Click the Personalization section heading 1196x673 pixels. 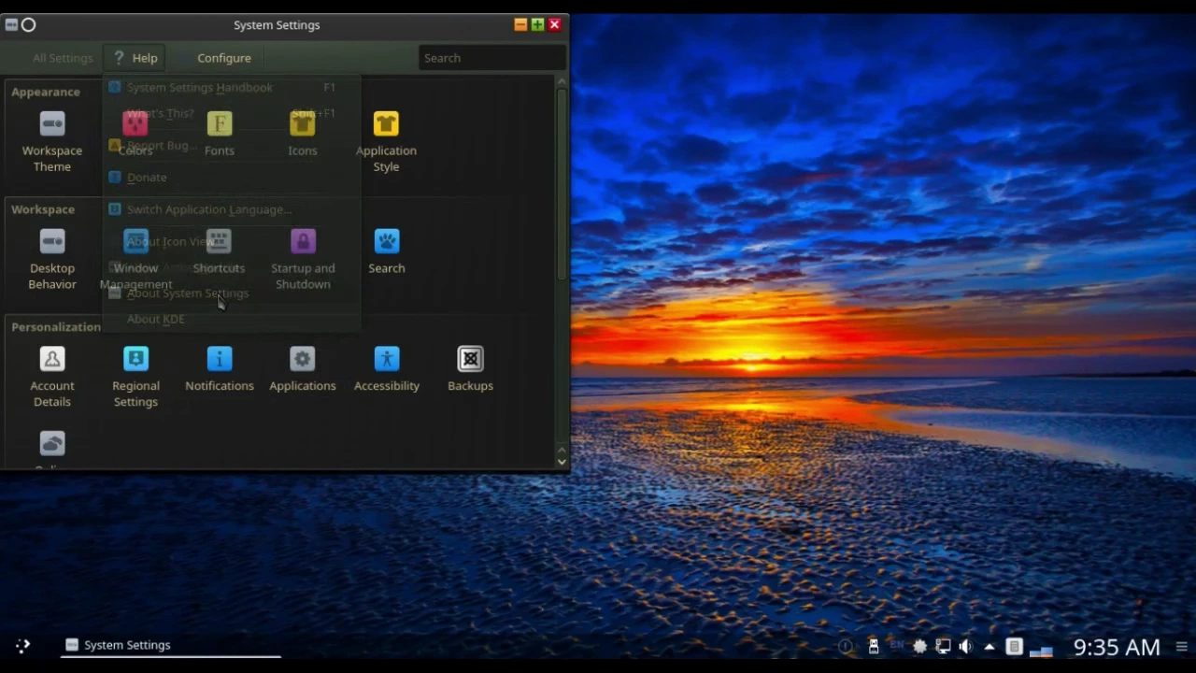(x=56, y=327)
